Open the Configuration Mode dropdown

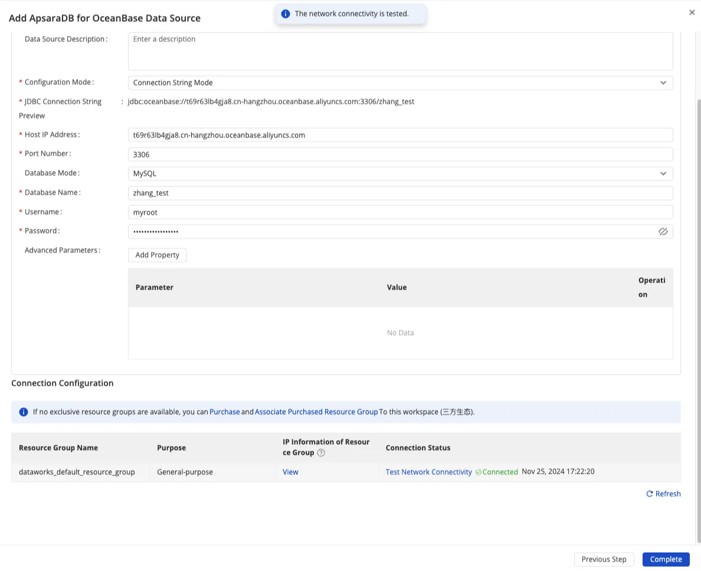[x=400, y=83]
